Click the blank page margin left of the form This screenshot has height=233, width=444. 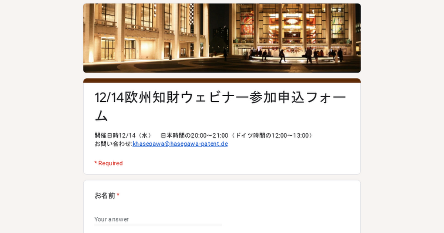[41, 129]
